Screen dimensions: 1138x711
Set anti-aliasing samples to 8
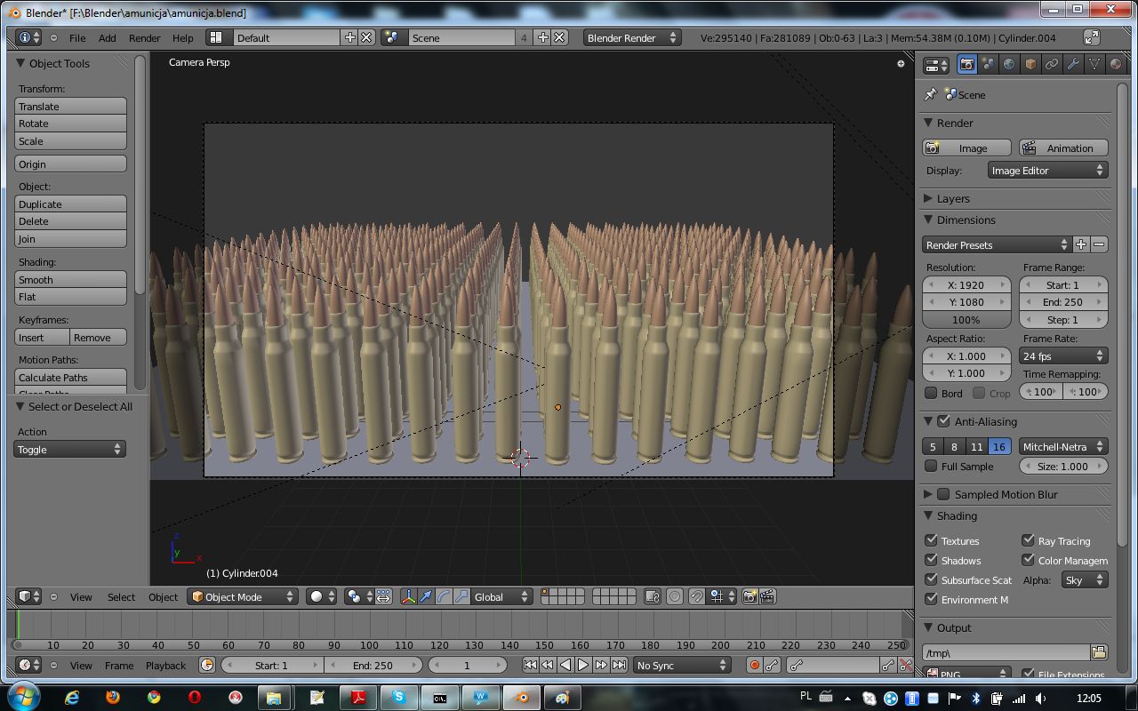point(955,446)
